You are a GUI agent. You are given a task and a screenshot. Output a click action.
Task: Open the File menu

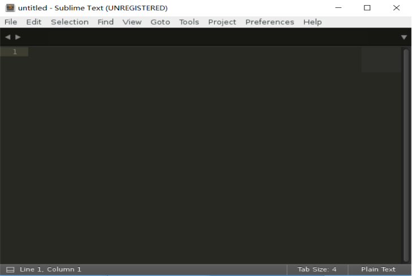pyautogui.click(x=11, y=22)
